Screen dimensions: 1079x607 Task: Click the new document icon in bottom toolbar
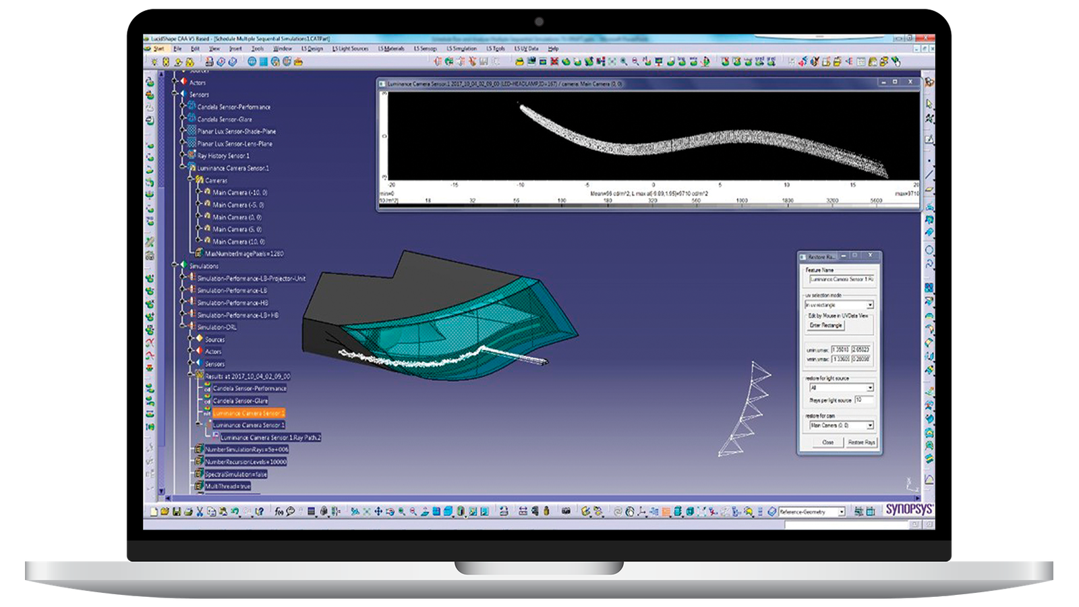click(x=154, y=512)
